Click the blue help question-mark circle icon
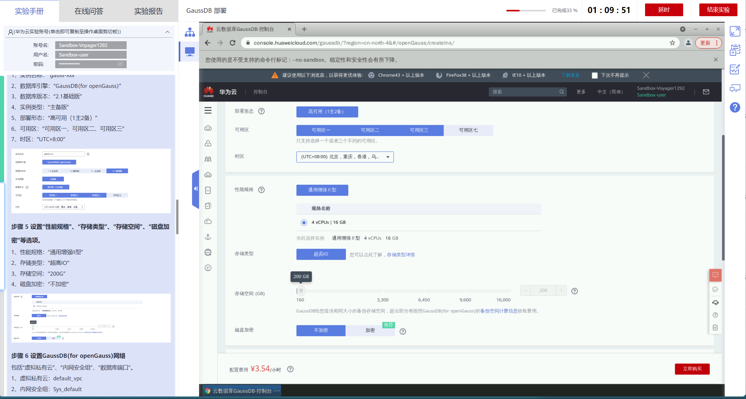The image size is (746, 399). pyautogui.click(x=735, y=108)
